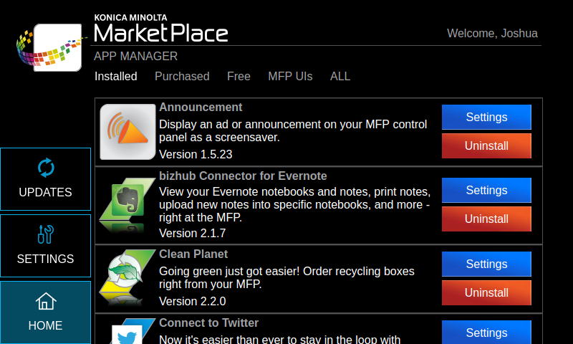Viewport: 573px width, 344px height.
Task: Uninstall the Announcement app
Action: pos(486,145)
